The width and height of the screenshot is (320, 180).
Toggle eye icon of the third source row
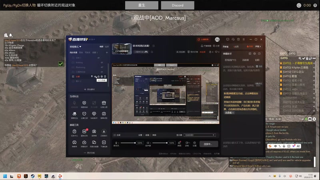(102, 67)
